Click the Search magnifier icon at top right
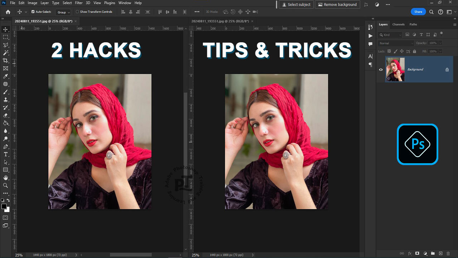458x258 pixels. point(431,12)
